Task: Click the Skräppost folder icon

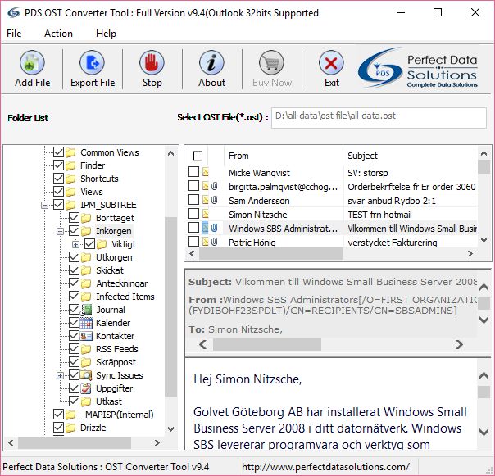Action: (86, 362)
